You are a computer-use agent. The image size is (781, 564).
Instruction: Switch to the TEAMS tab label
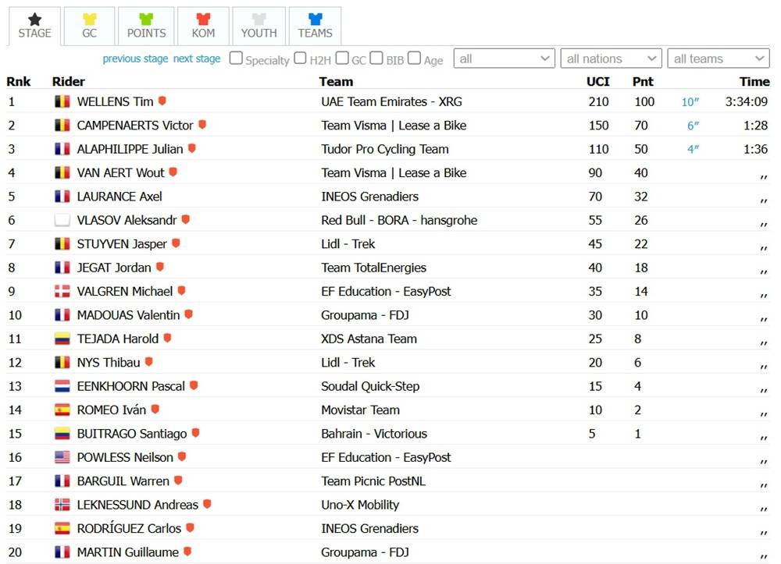coord(316,33)
